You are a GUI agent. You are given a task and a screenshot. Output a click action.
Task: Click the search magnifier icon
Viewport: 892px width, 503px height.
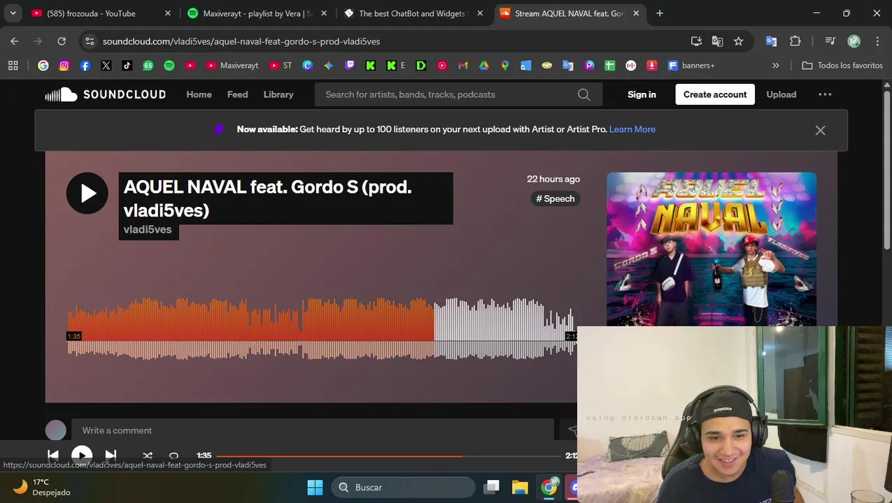tap(584, 94)
